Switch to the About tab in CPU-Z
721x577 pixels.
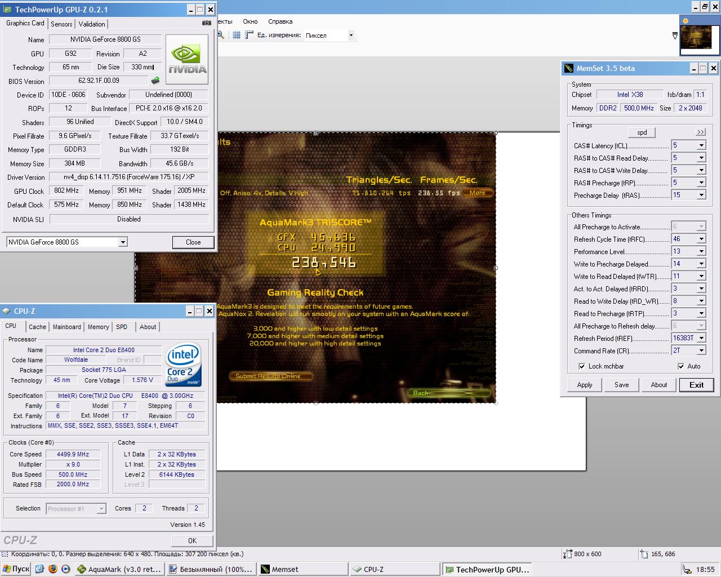click(x=148, y=327)
